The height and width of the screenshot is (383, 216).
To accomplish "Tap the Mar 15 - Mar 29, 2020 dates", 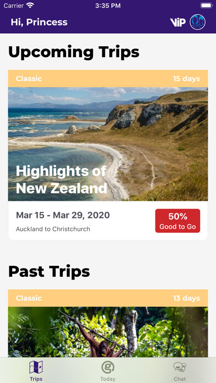I will [x=63, y=215].
